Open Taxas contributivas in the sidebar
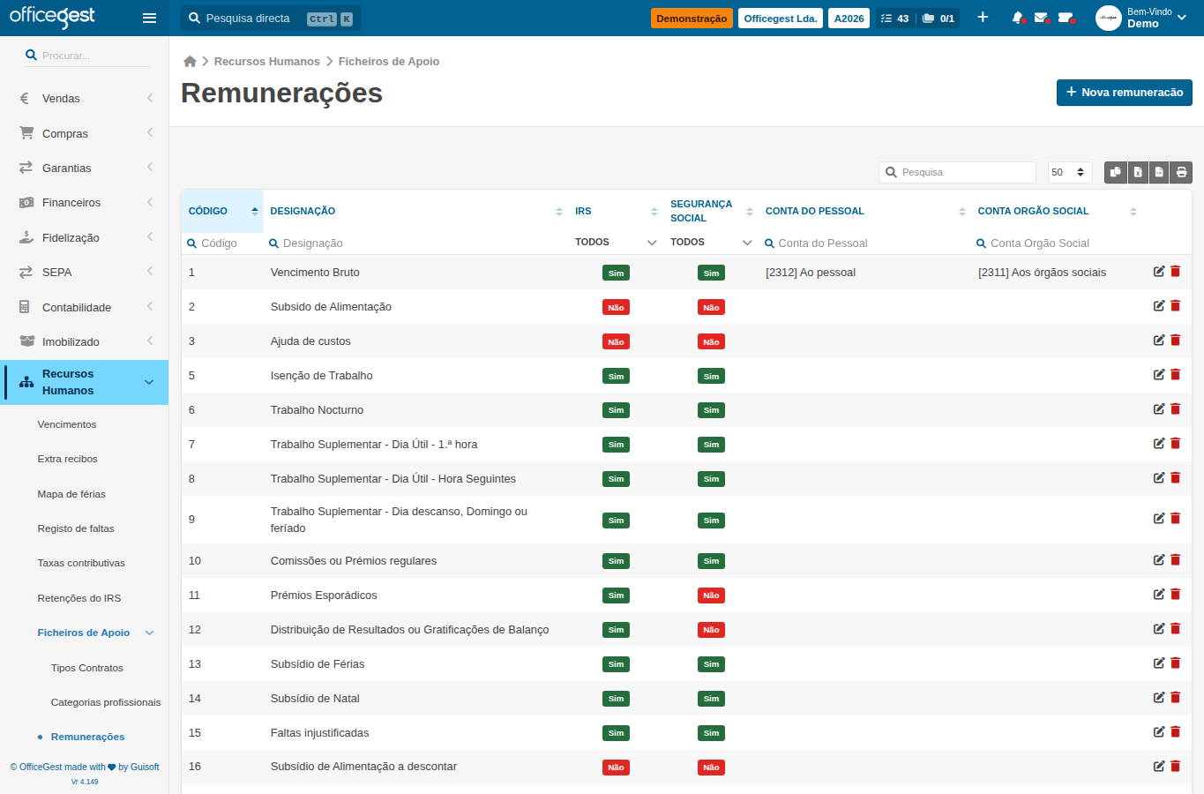1204x794 pixels. pos(81,563)
